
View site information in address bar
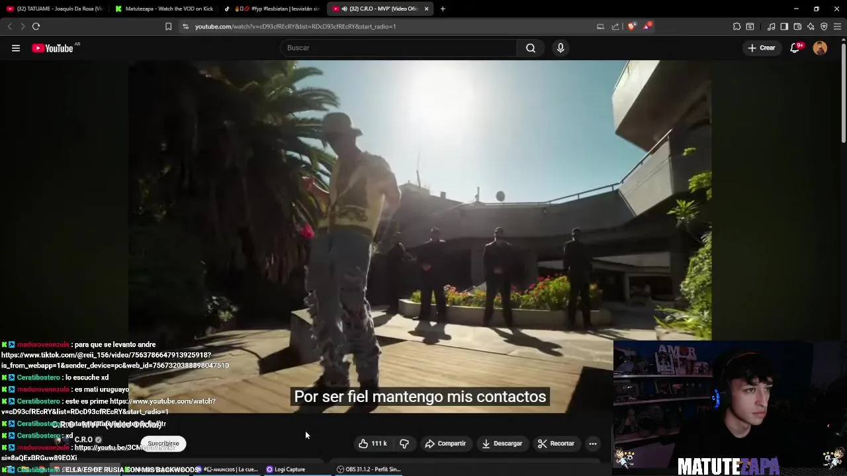click(186, 26)
